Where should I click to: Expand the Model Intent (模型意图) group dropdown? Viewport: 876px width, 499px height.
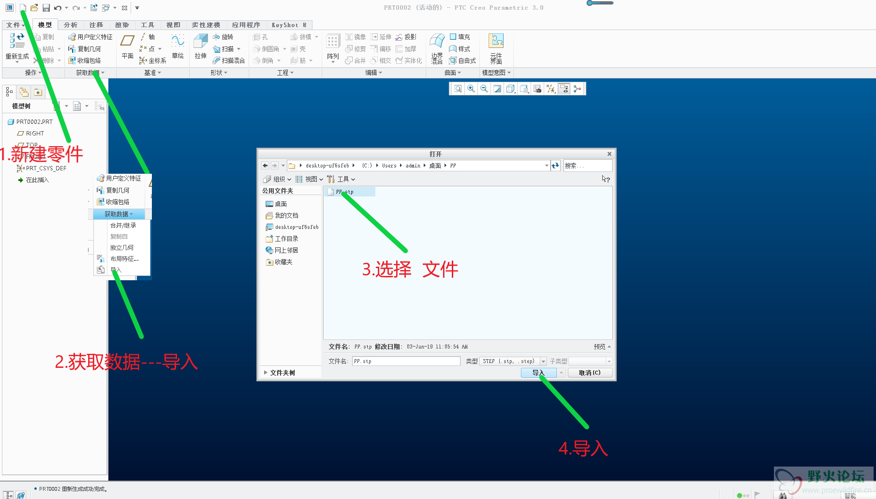click(x=496, y=73)
